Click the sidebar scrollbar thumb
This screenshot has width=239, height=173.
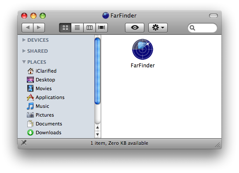click(x=97, y=71)
